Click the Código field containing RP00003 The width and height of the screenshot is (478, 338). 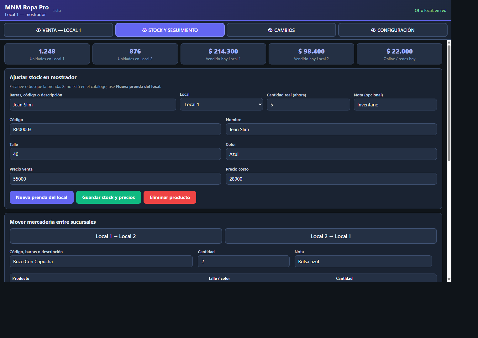click(115, 130)
